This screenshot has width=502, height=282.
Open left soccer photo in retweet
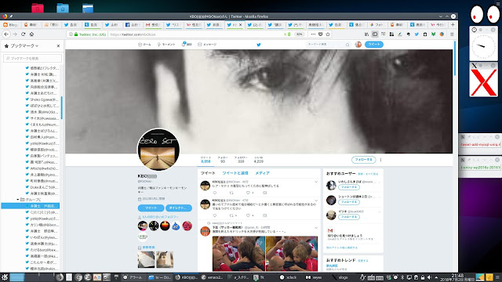point(238,254)
